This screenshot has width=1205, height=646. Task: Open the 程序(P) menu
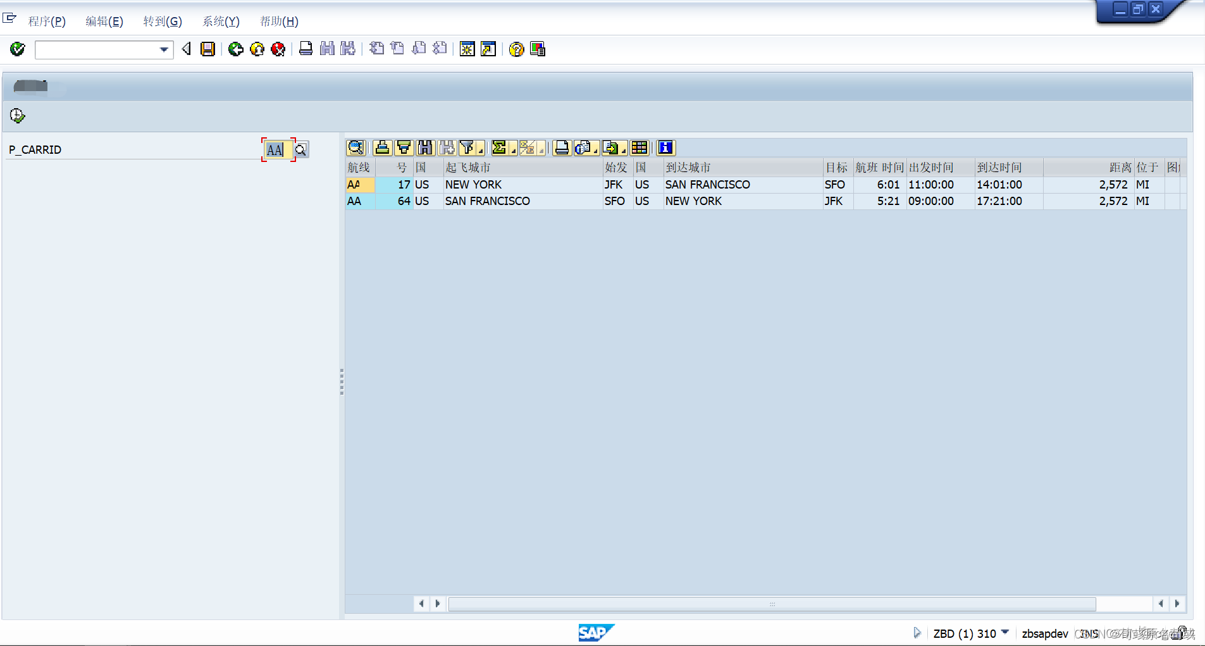tap(47, 21)
